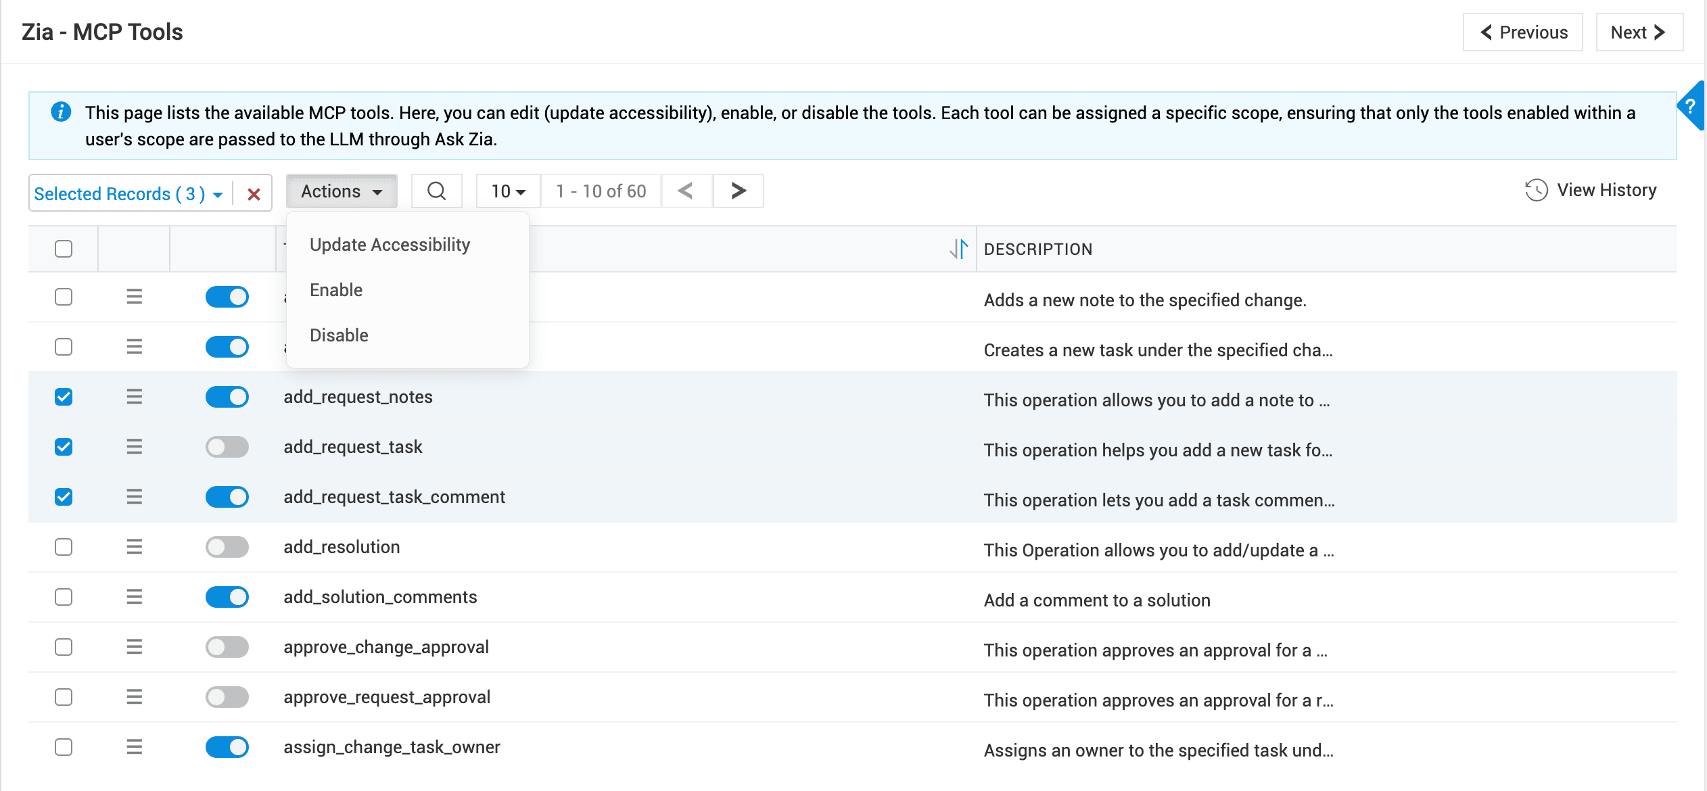The height and width of the screenshot is (791, 1707).
Task: Click the DESCRIPTION column header
Action: click(x=1038, y=249)
